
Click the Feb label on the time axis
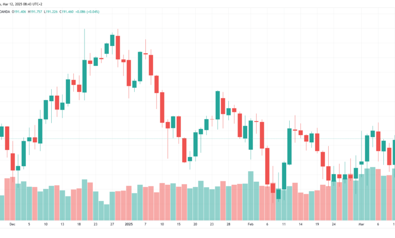click(250, 224)
